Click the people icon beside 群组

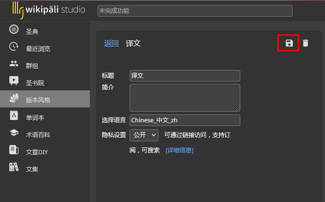pos(14,63)
